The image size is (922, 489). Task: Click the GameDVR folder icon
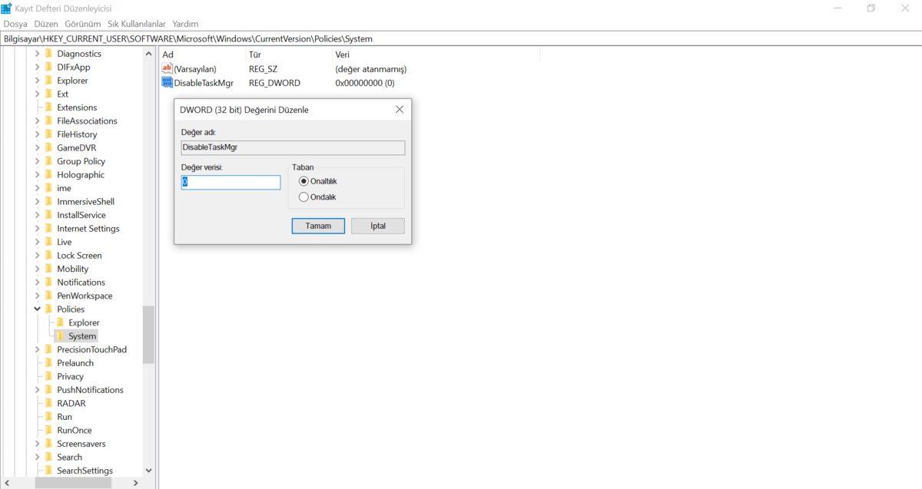click(x=48, y=148)
